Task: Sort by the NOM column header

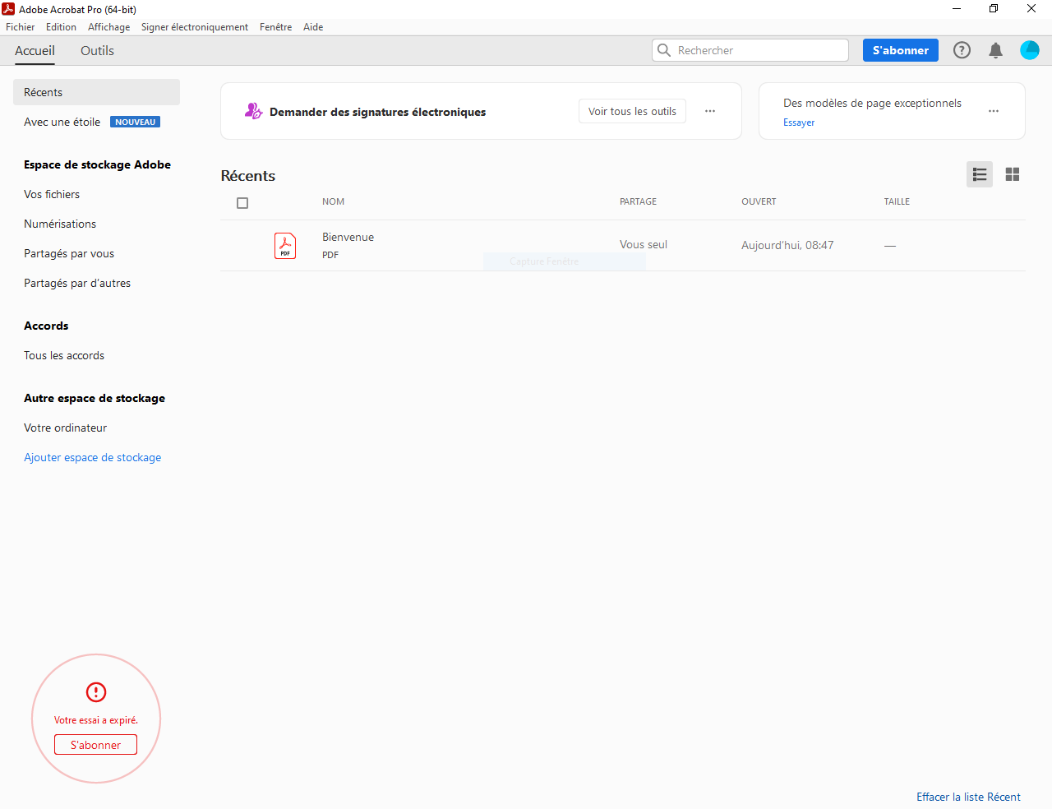Action: point(334,201)
